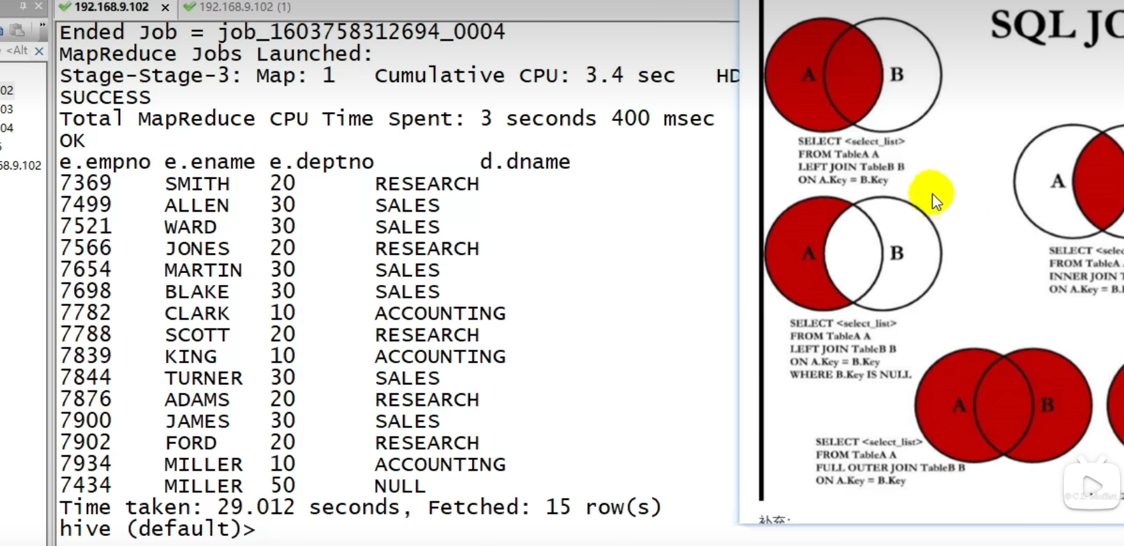Click the job ID text job_1603758312694_0004
The width and height of the screenshot is (1124, 546).
coord(362,32)
